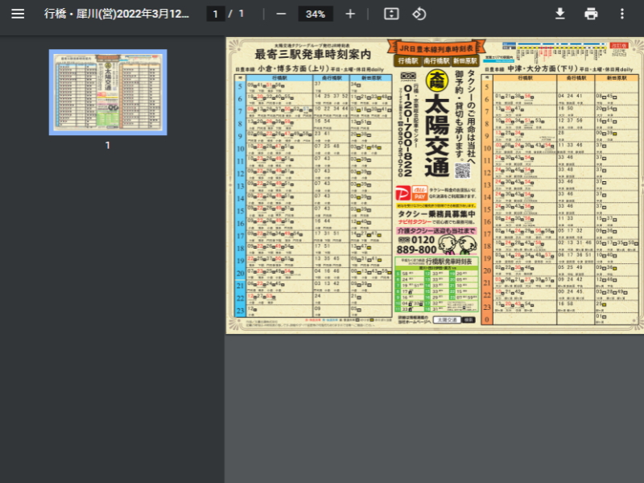Click the au PAY logo

(x=419, y=193)
